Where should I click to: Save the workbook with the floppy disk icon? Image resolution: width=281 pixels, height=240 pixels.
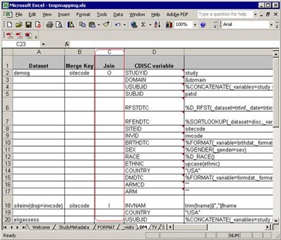(29, 25)
